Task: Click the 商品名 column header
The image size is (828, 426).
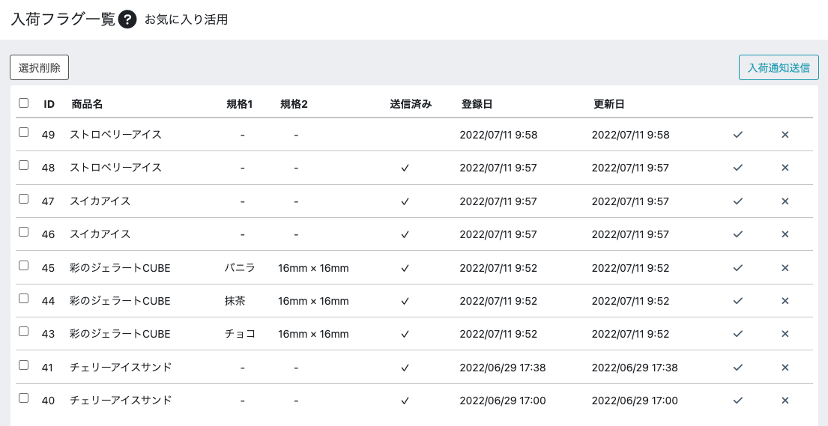Action: tap(87, 104)
